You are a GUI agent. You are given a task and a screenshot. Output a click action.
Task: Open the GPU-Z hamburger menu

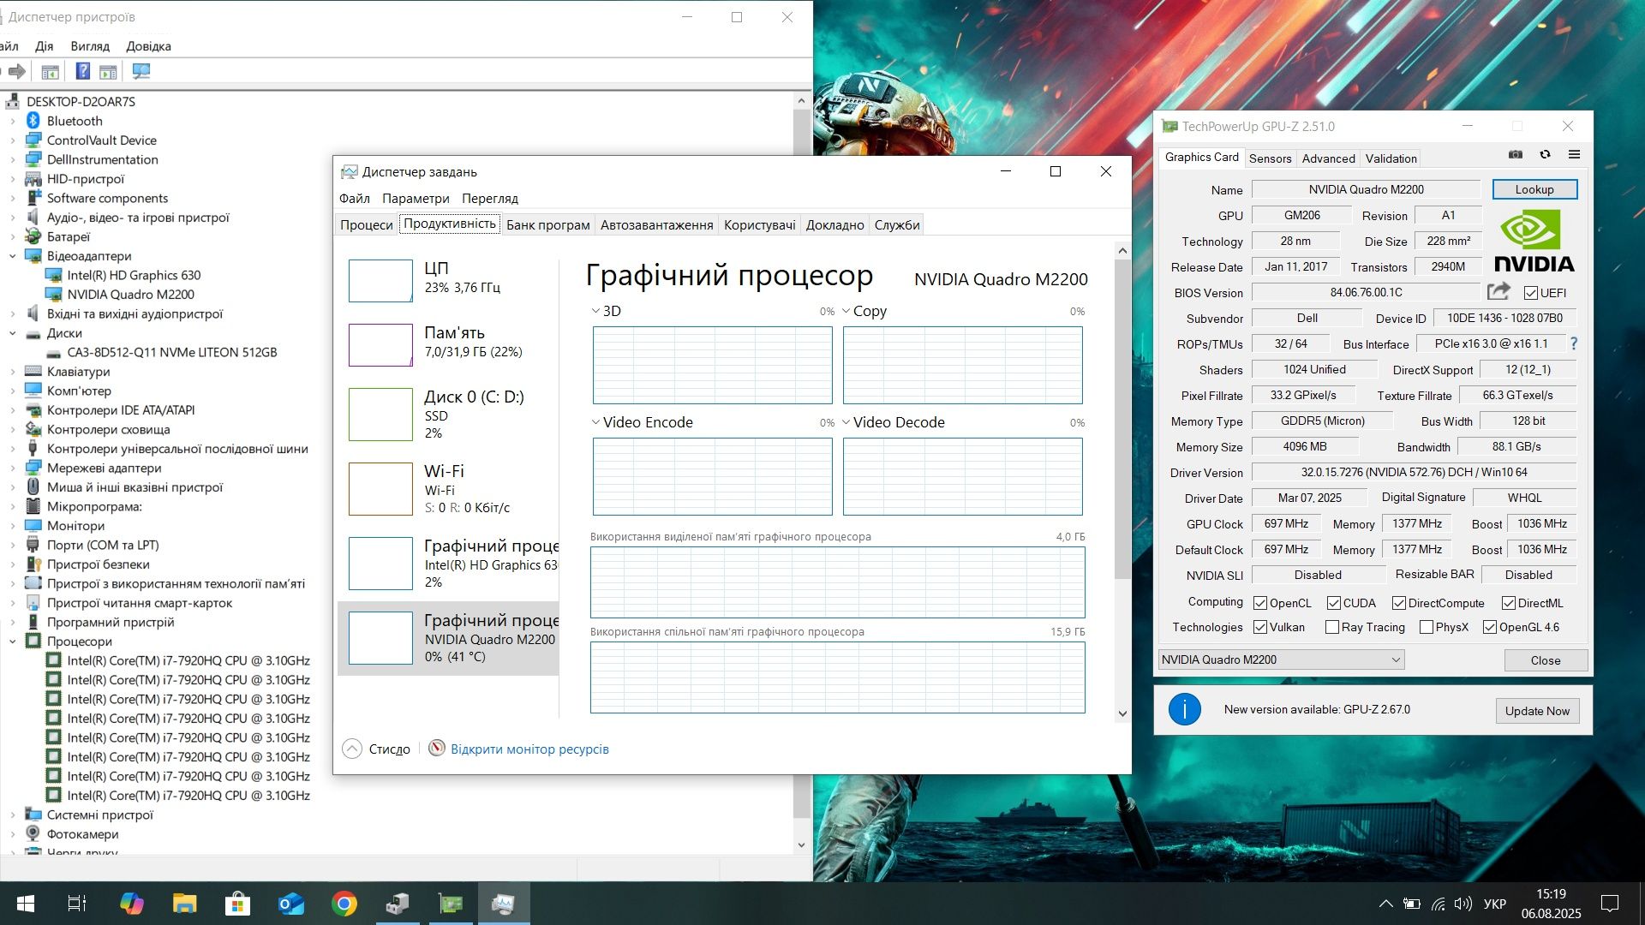coord(1574,155)
